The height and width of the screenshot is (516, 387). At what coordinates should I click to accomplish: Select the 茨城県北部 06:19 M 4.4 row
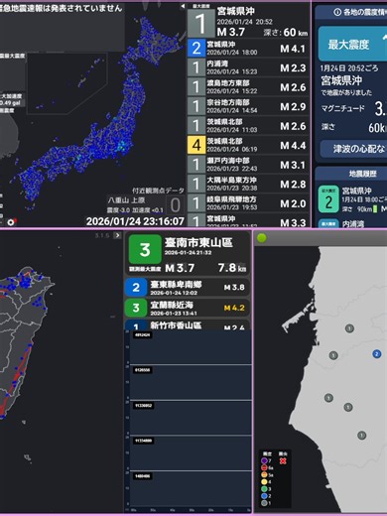click(248, 145)
